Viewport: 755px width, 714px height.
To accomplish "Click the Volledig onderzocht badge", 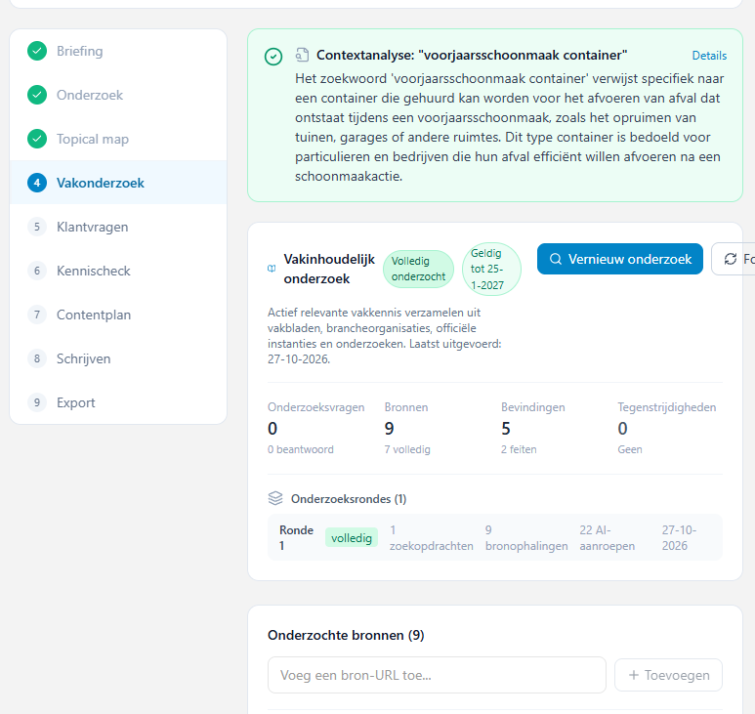I will (x=418, y=269).
